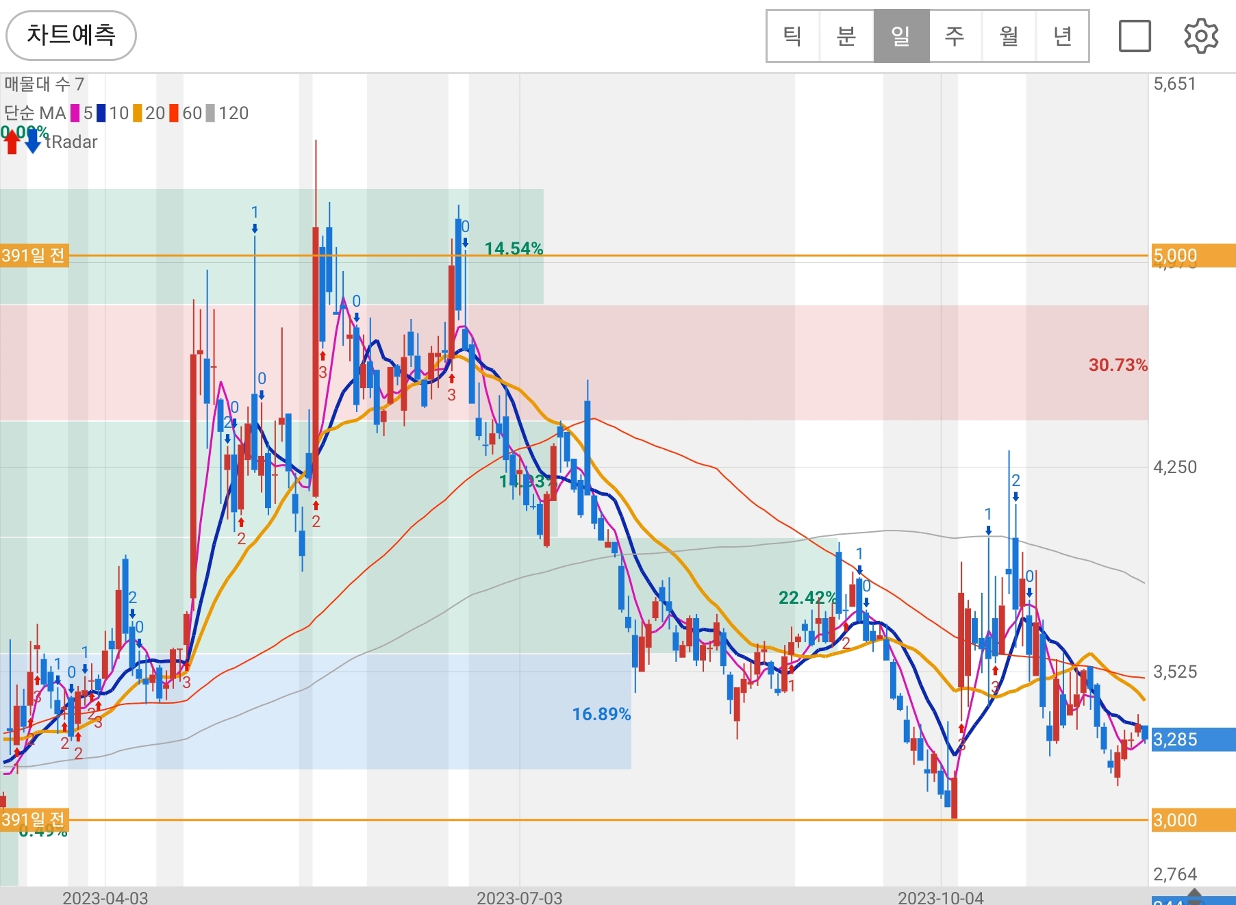Click the 5,651 price axis label
Viewport: 1236px width, 905px height.
(x=1175, y=84)
